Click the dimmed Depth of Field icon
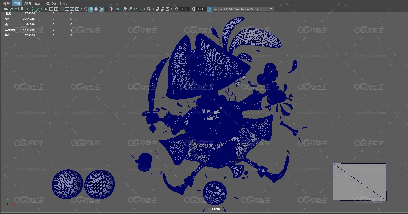The width and height of the screenshot is (408, 214). coord(141,9)
